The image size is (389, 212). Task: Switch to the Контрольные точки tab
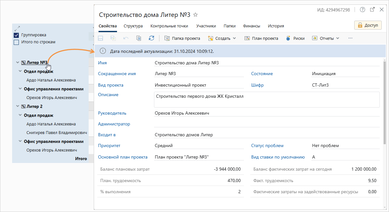click(169, 26)
